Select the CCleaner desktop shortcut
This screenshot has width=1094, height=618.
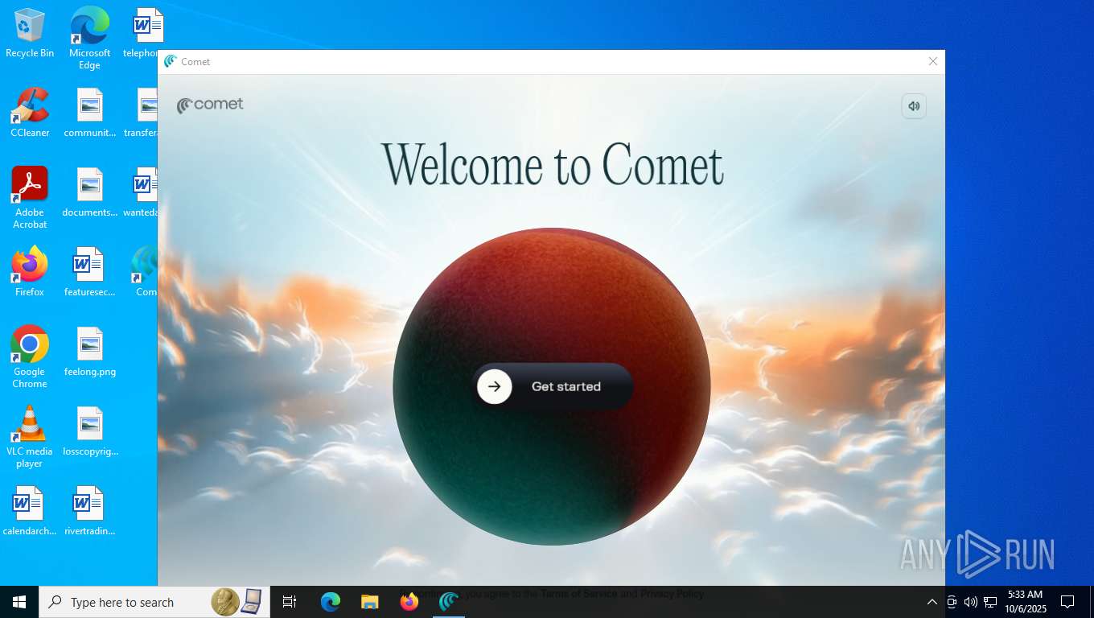30,113
